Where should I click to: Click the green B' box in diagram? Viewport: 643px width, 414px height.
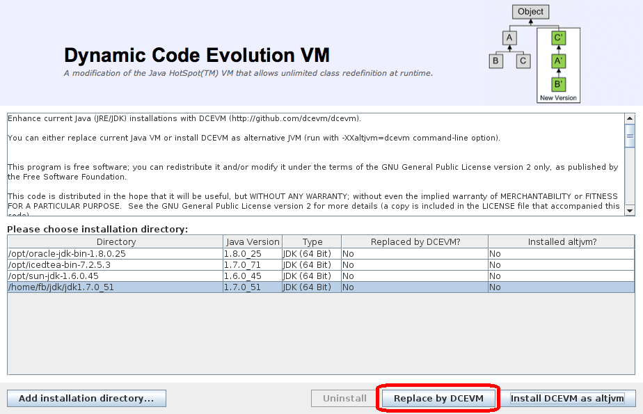[x=558, y=84]
